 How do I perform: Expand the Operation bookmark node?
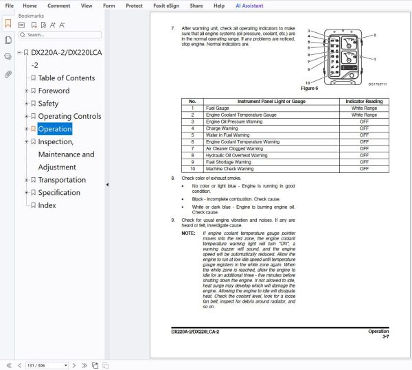(x=26, y=129)
